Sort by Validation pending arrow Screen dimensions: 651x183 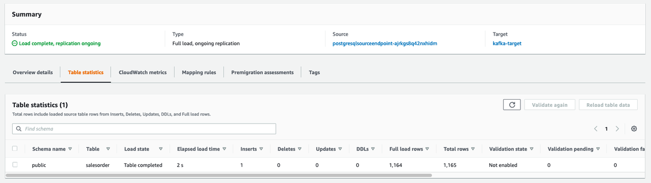click(x=598, y=149)
